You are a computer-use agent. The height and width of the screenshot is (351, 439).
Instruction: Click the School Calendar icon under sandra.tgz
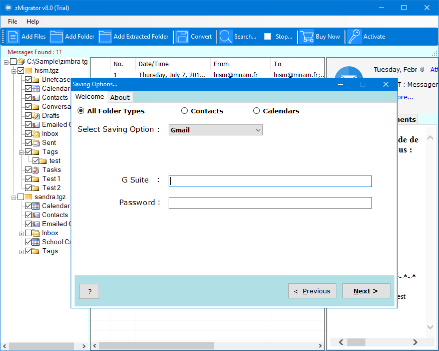[36, 242]
